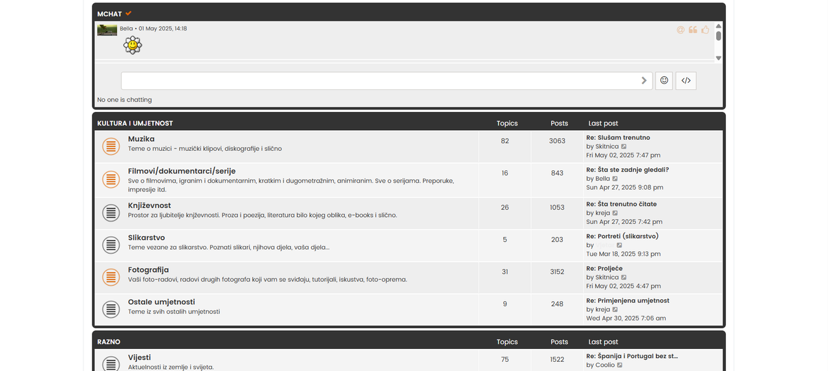
Task: View latest post icon in the Fotografija row
Action: (624, 277)
